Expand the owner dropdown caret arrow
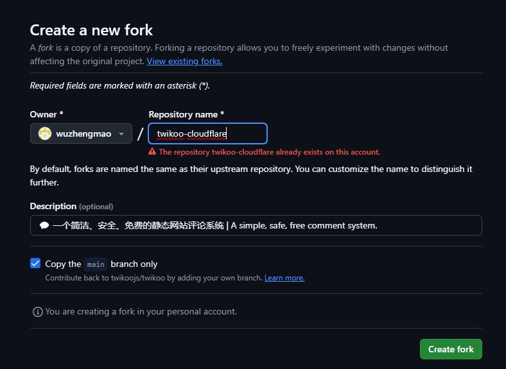Viewport: 506px width, 369px height. (121, 134)
